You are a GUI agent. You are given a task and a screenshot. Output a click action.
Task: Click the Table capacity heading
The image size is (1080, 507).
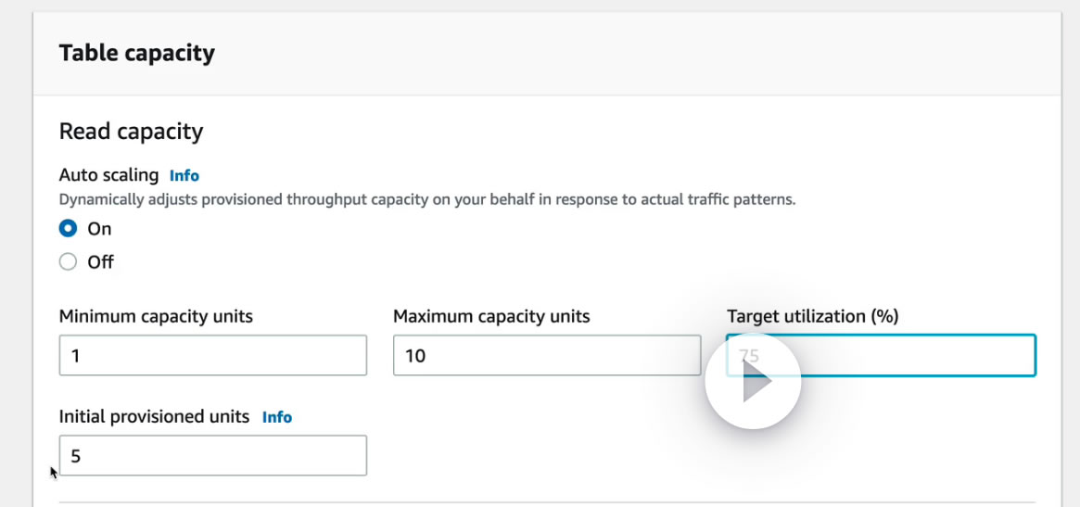(137, 54)
